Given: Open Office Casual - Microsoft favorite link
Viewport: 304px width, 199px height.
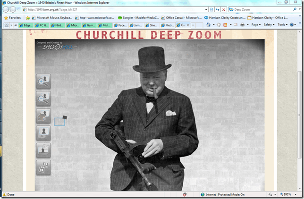Looking at the screenshot, I should pyautogui.click(x=181, y=17).
